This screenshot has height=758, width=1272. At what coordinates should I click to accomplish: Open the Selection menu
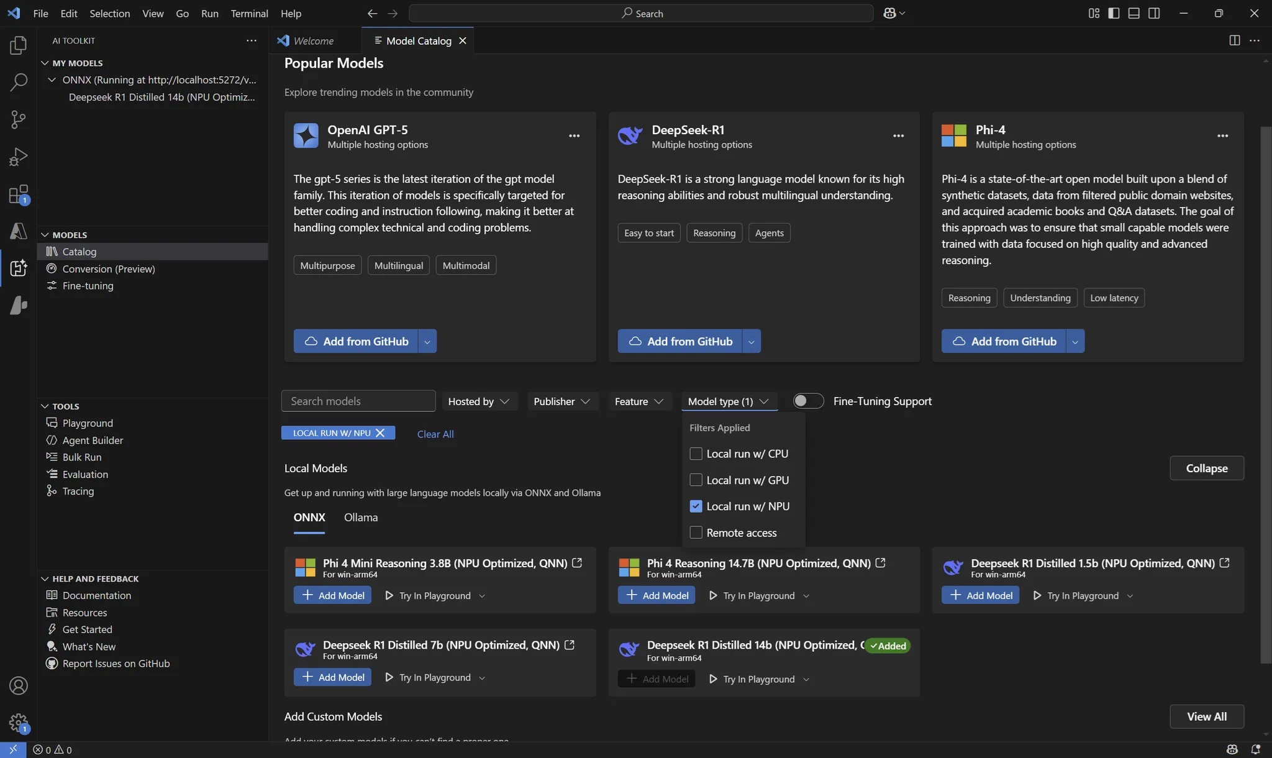click(x=109, y=13)
